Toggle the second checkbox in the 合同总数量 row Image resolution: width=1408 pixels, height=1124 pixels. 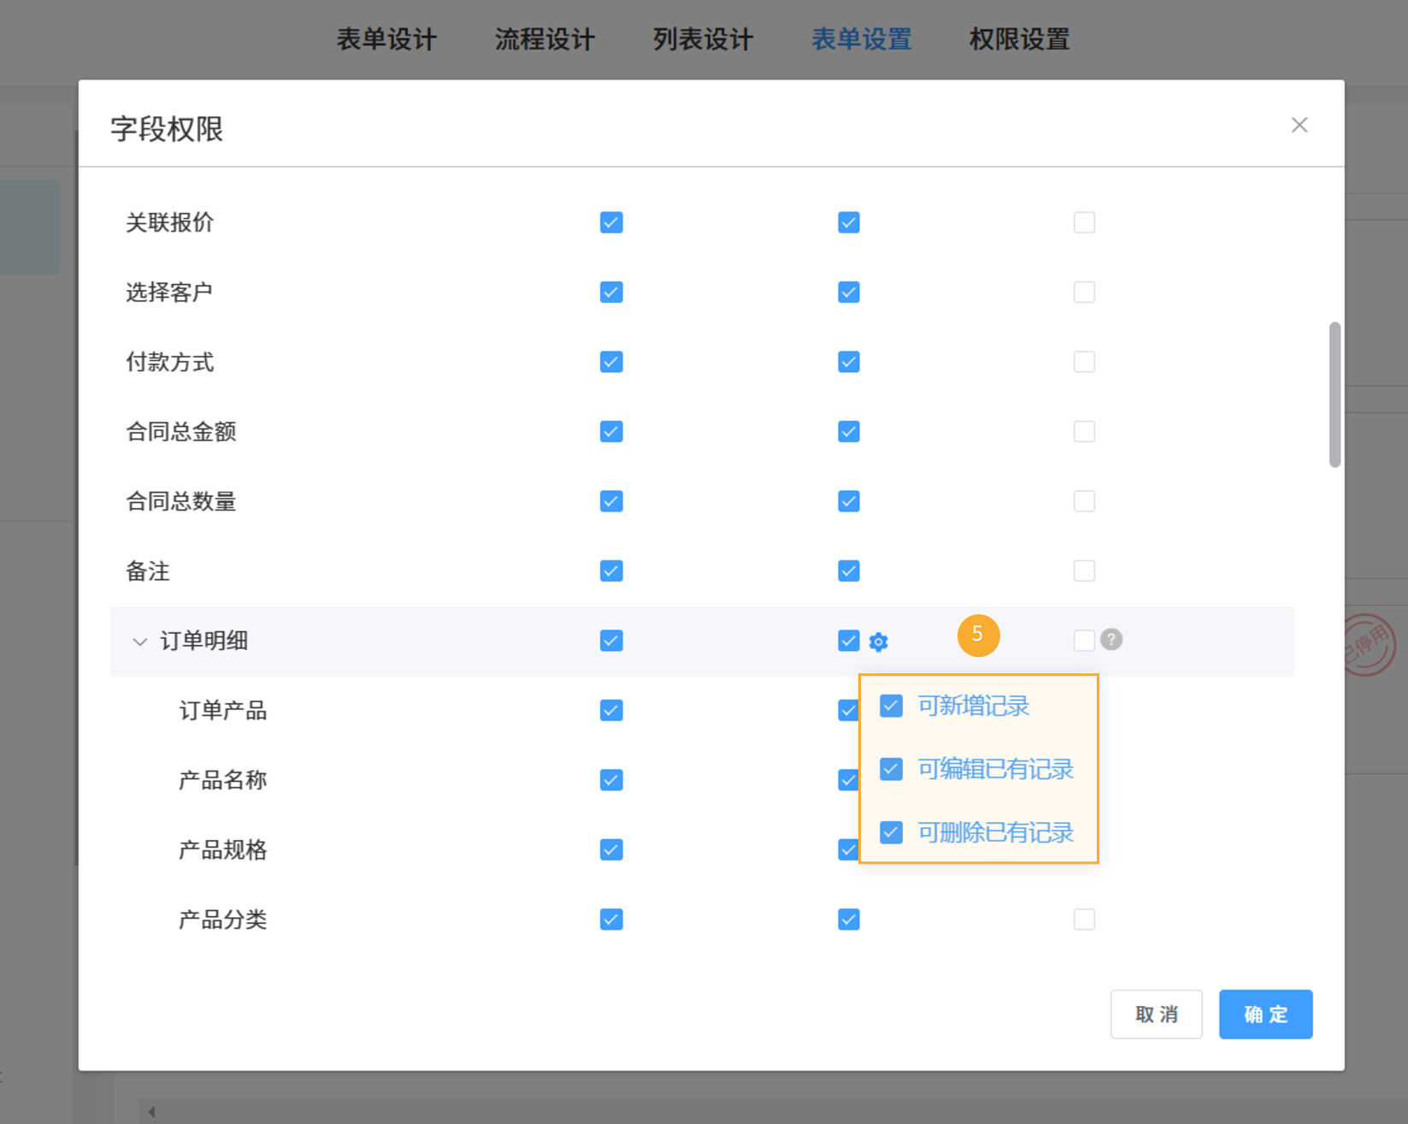(849, 501)
